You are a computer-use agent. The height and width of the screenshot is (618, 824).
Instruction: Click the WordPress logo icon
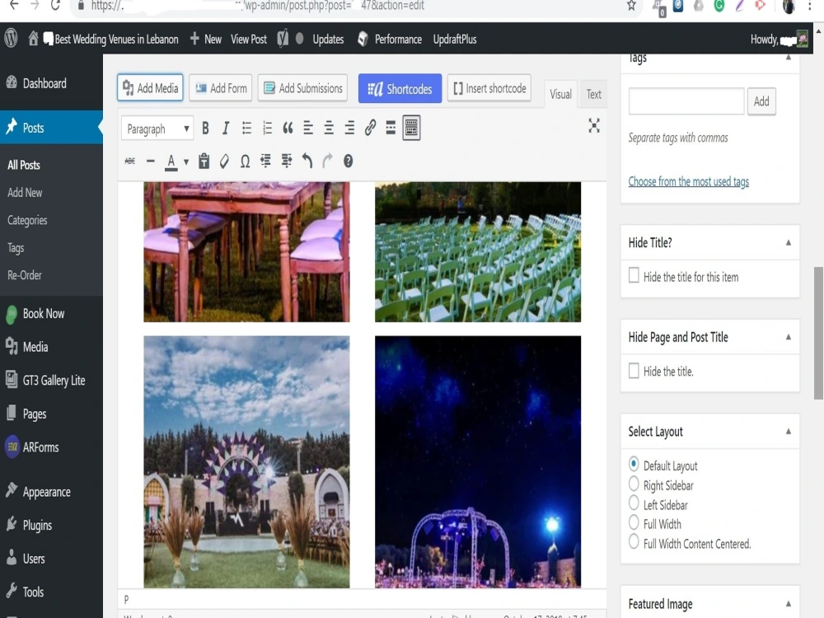coord(11,39)
